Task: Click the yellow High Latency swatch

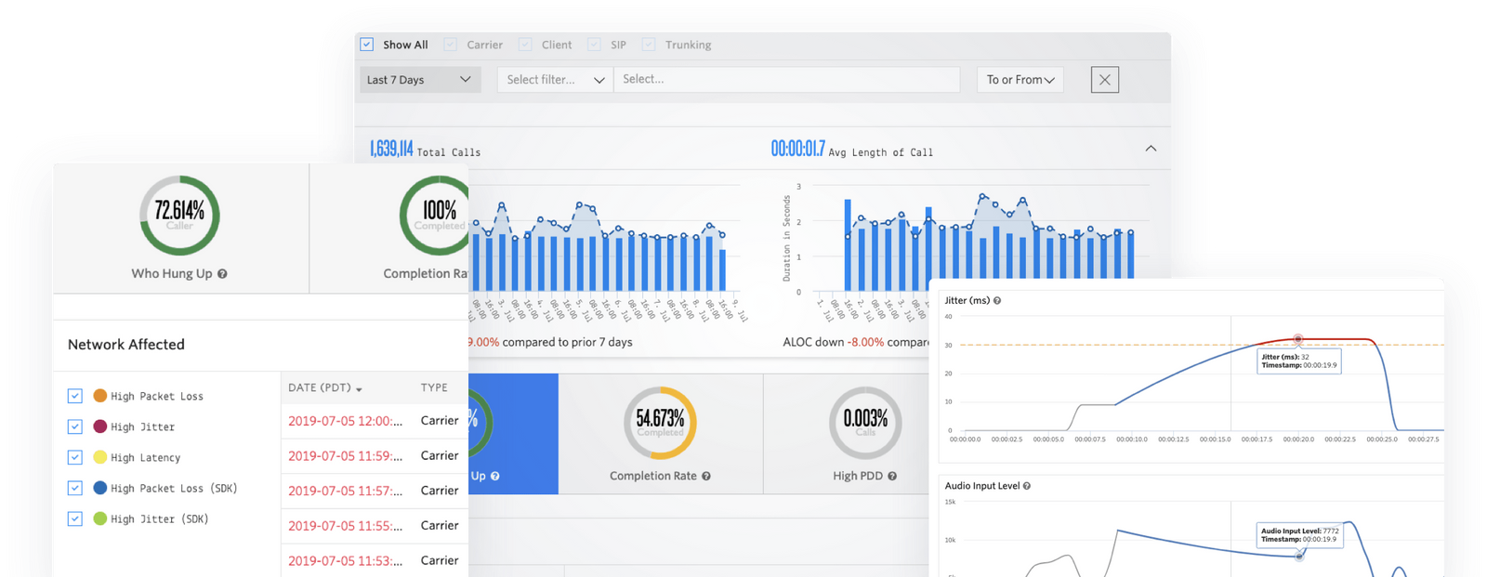Action: pyautogui.click(x=99, y=457)
